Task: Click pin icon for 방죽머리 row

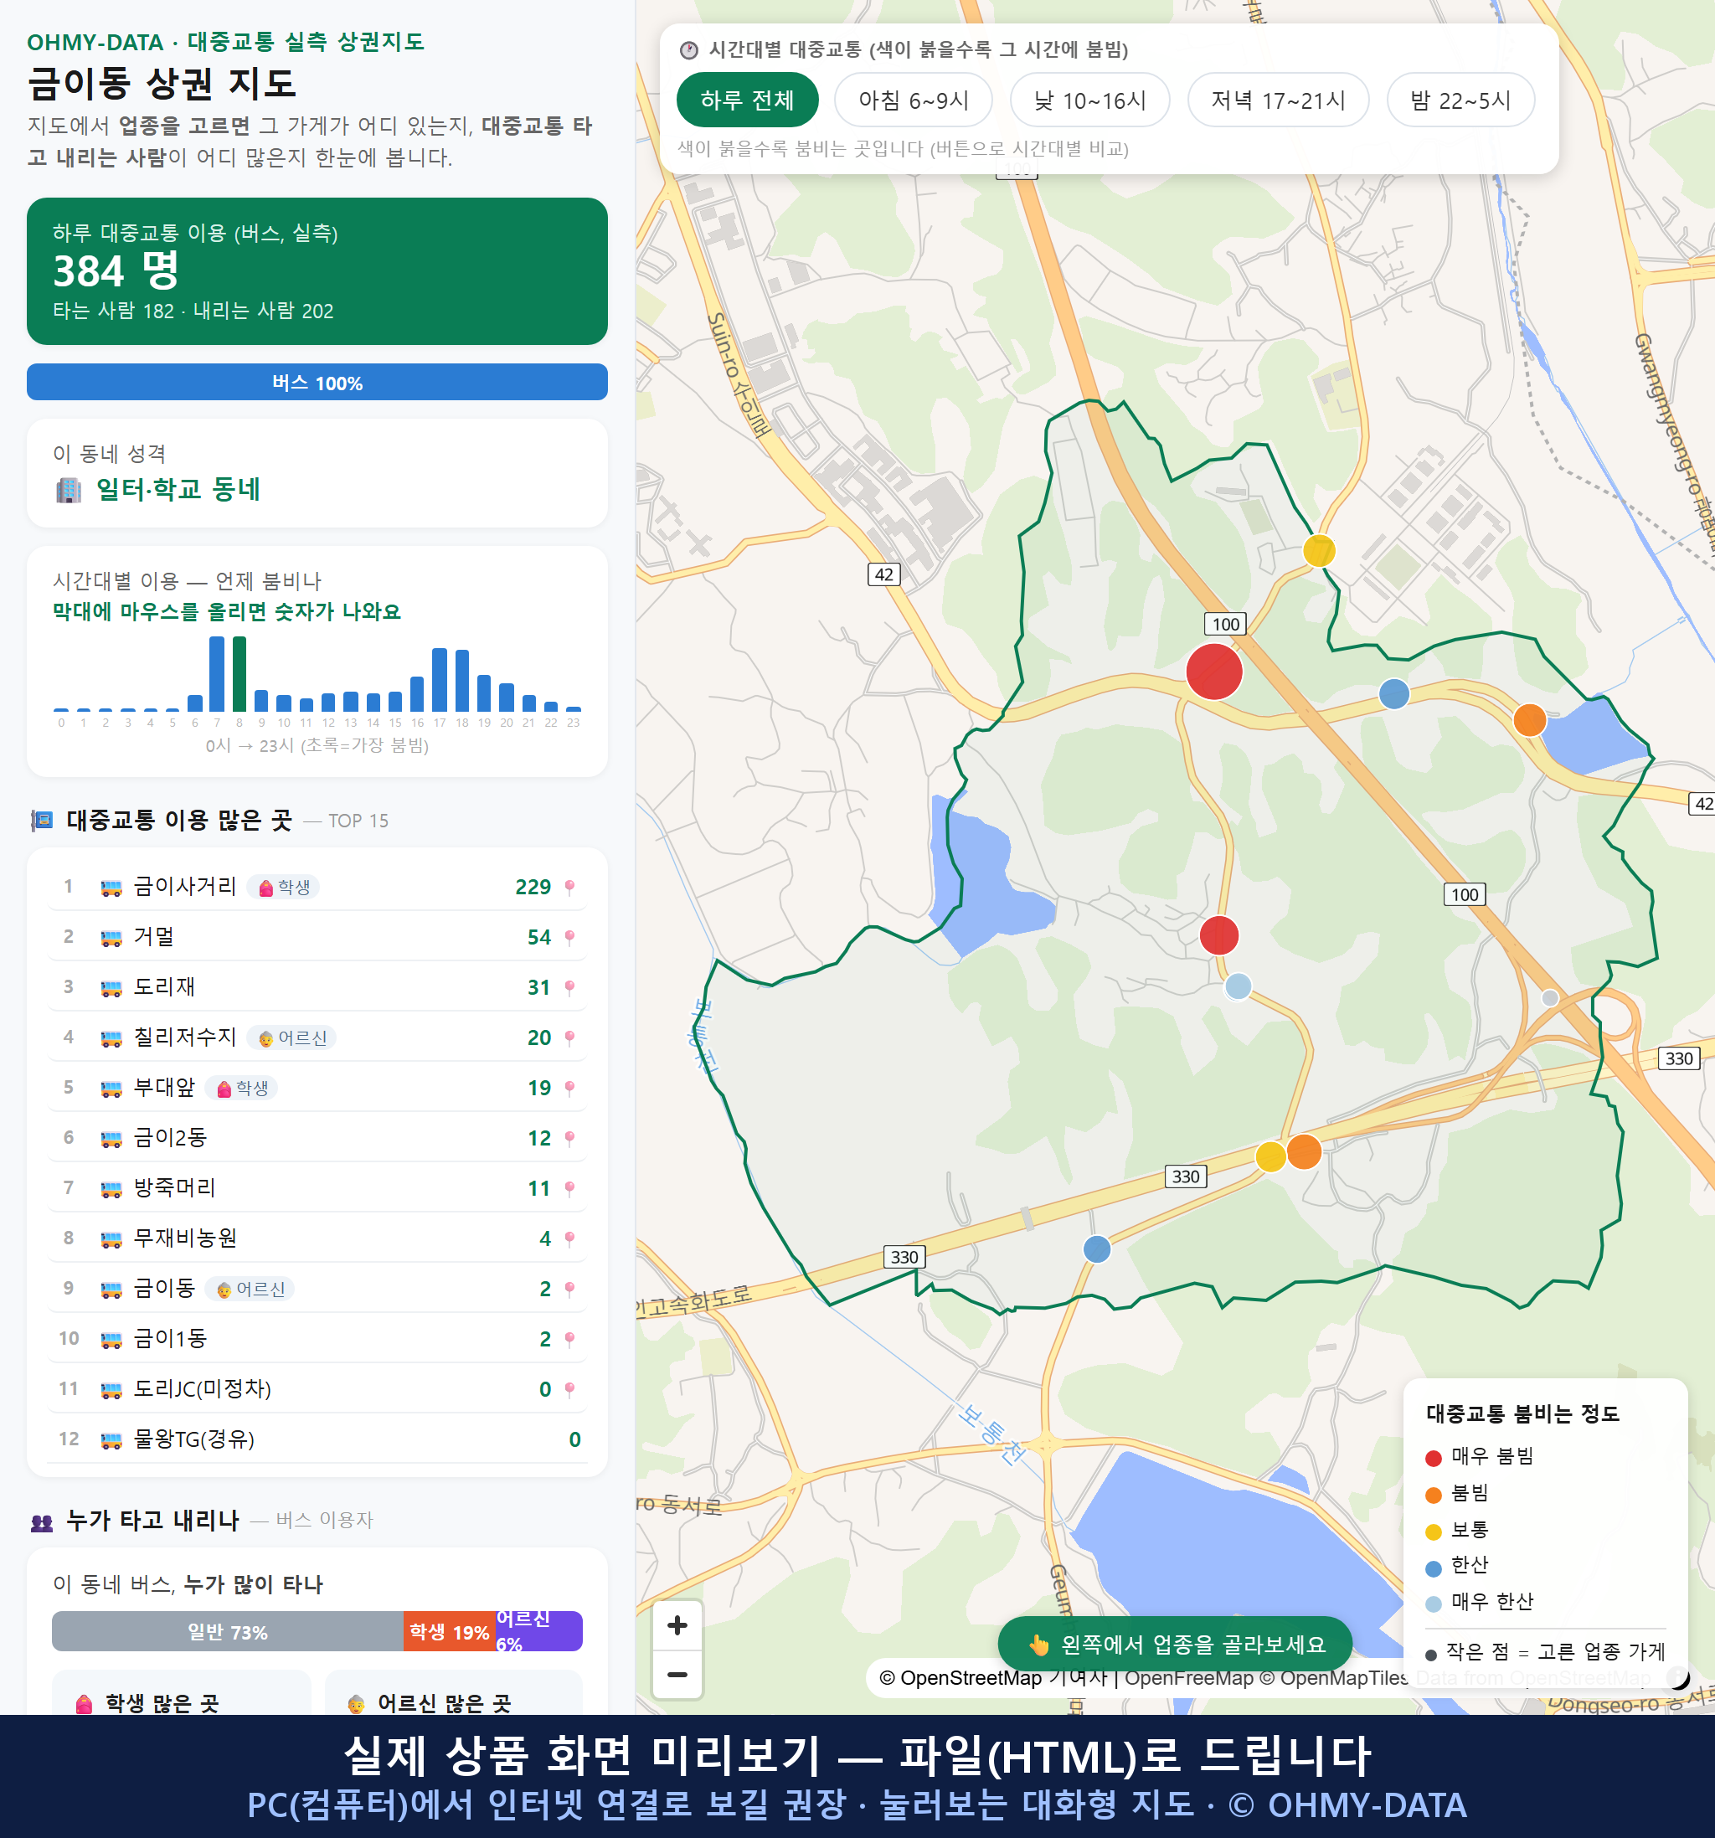Action: pyautogui.click(x=569, y=1189)
